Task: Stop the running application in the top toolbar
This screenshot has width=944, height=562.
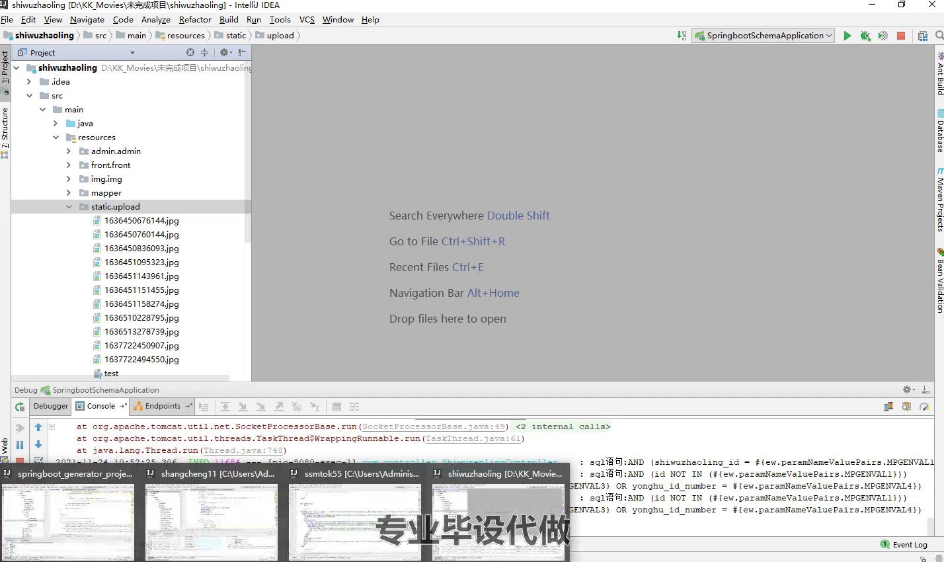Action: [x=900, y=36]
